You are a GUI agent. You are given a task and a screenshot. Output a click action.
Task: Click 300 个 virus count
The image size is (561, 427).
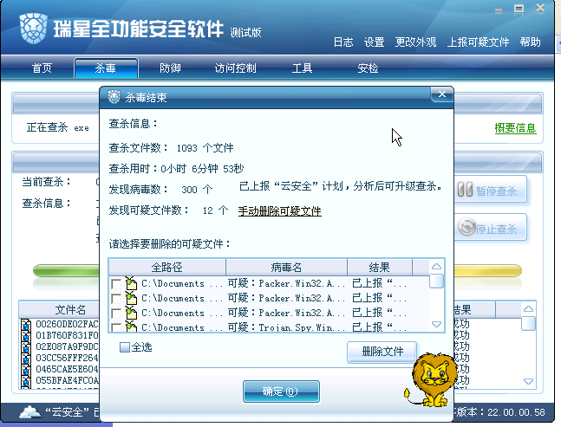click(x=197, y=190)
